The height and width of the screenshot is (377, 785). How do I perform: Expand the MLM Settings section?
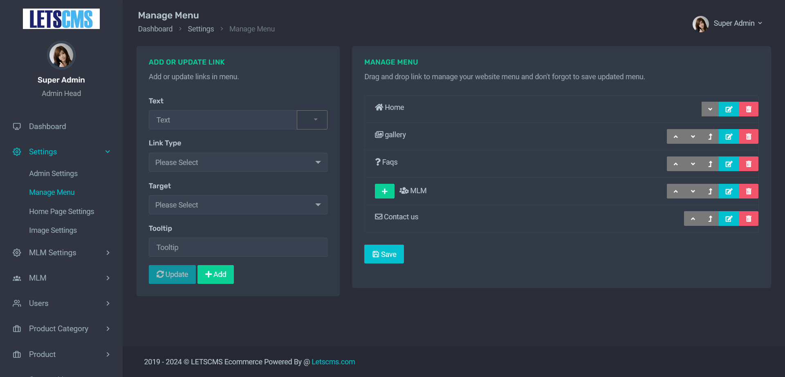52,252
